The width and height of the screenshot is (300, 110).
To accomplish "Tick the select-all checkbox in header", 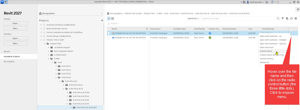I will tap(109, 29).
